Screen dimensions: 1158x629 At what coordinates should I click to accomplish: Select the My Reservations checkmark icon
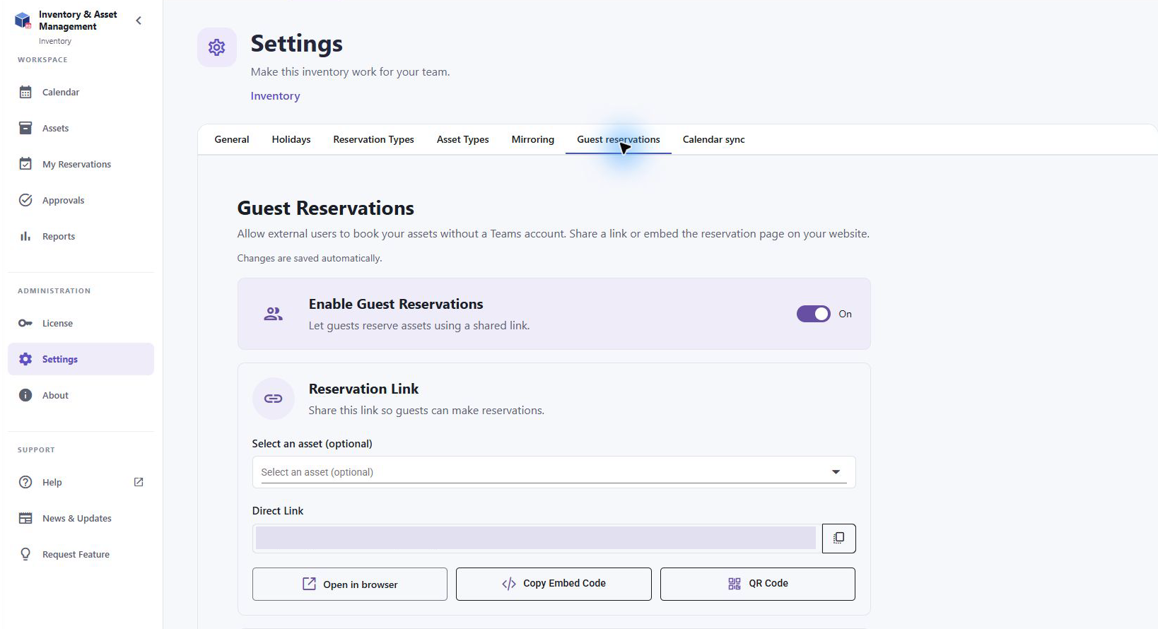[25, 164]
